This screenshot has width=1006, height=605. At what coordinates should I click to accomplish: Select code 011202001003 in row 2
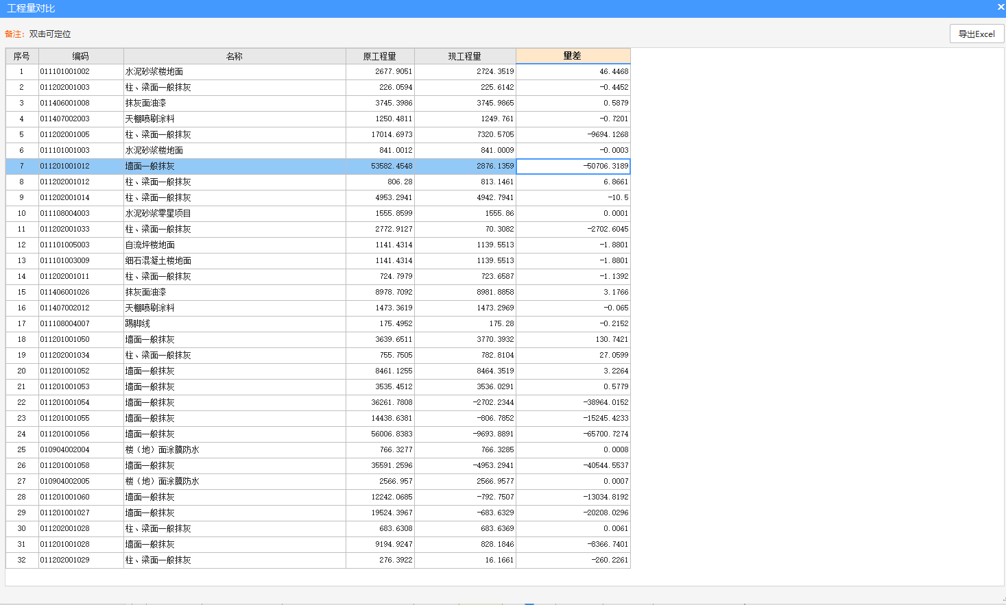[81, 87]
